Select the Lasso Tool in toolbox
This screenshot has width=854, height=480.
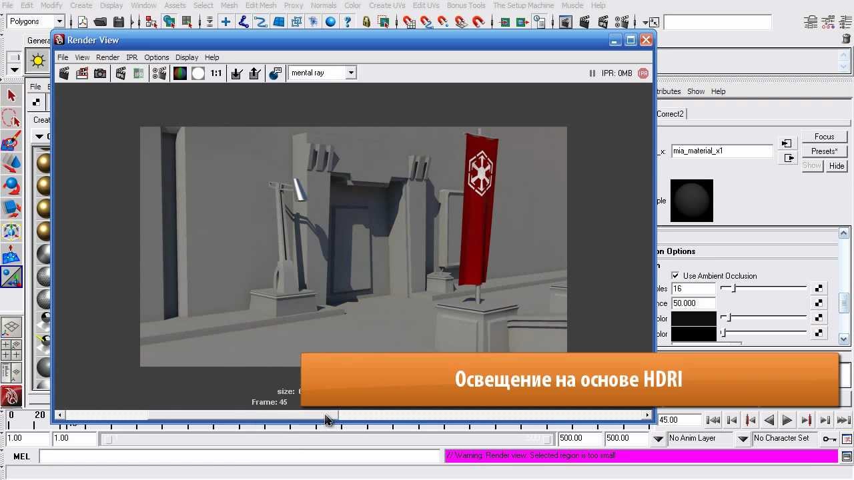coord(11,118)
